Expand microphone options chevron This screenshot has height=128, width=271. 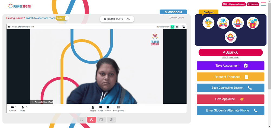(x=26, y=106)
